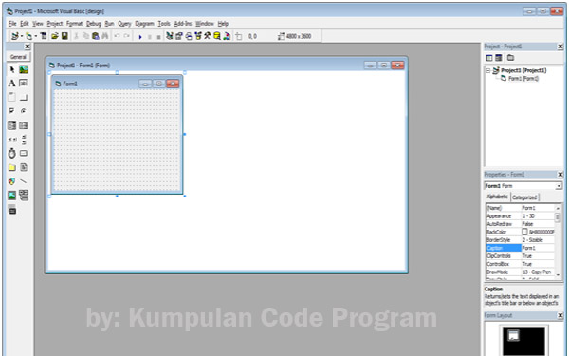569x356 pixels.
Task: Click the Open Project folder icon
Action: click(x=55, y=36)
